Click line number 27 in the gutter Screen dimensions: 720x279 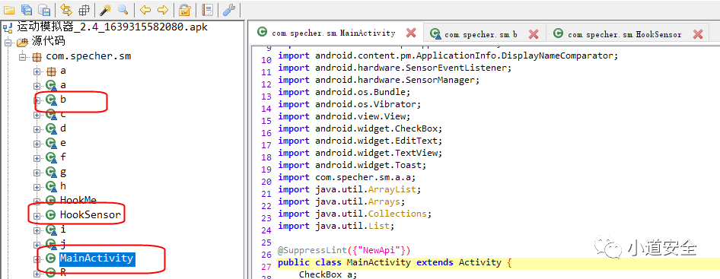(x=266, y=267)
